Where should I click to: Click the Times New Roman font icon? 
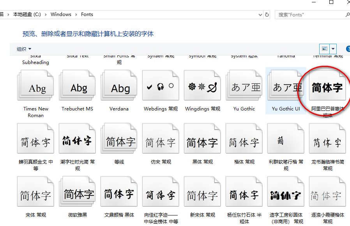(36, 87)
